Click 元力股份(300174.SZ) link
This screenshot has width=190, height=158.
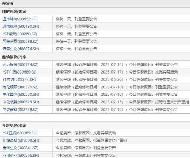tap(21, 65)
